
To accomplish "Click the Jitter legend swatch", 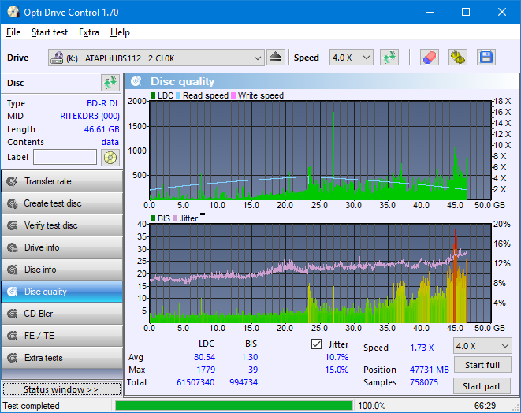I will 175,218.
